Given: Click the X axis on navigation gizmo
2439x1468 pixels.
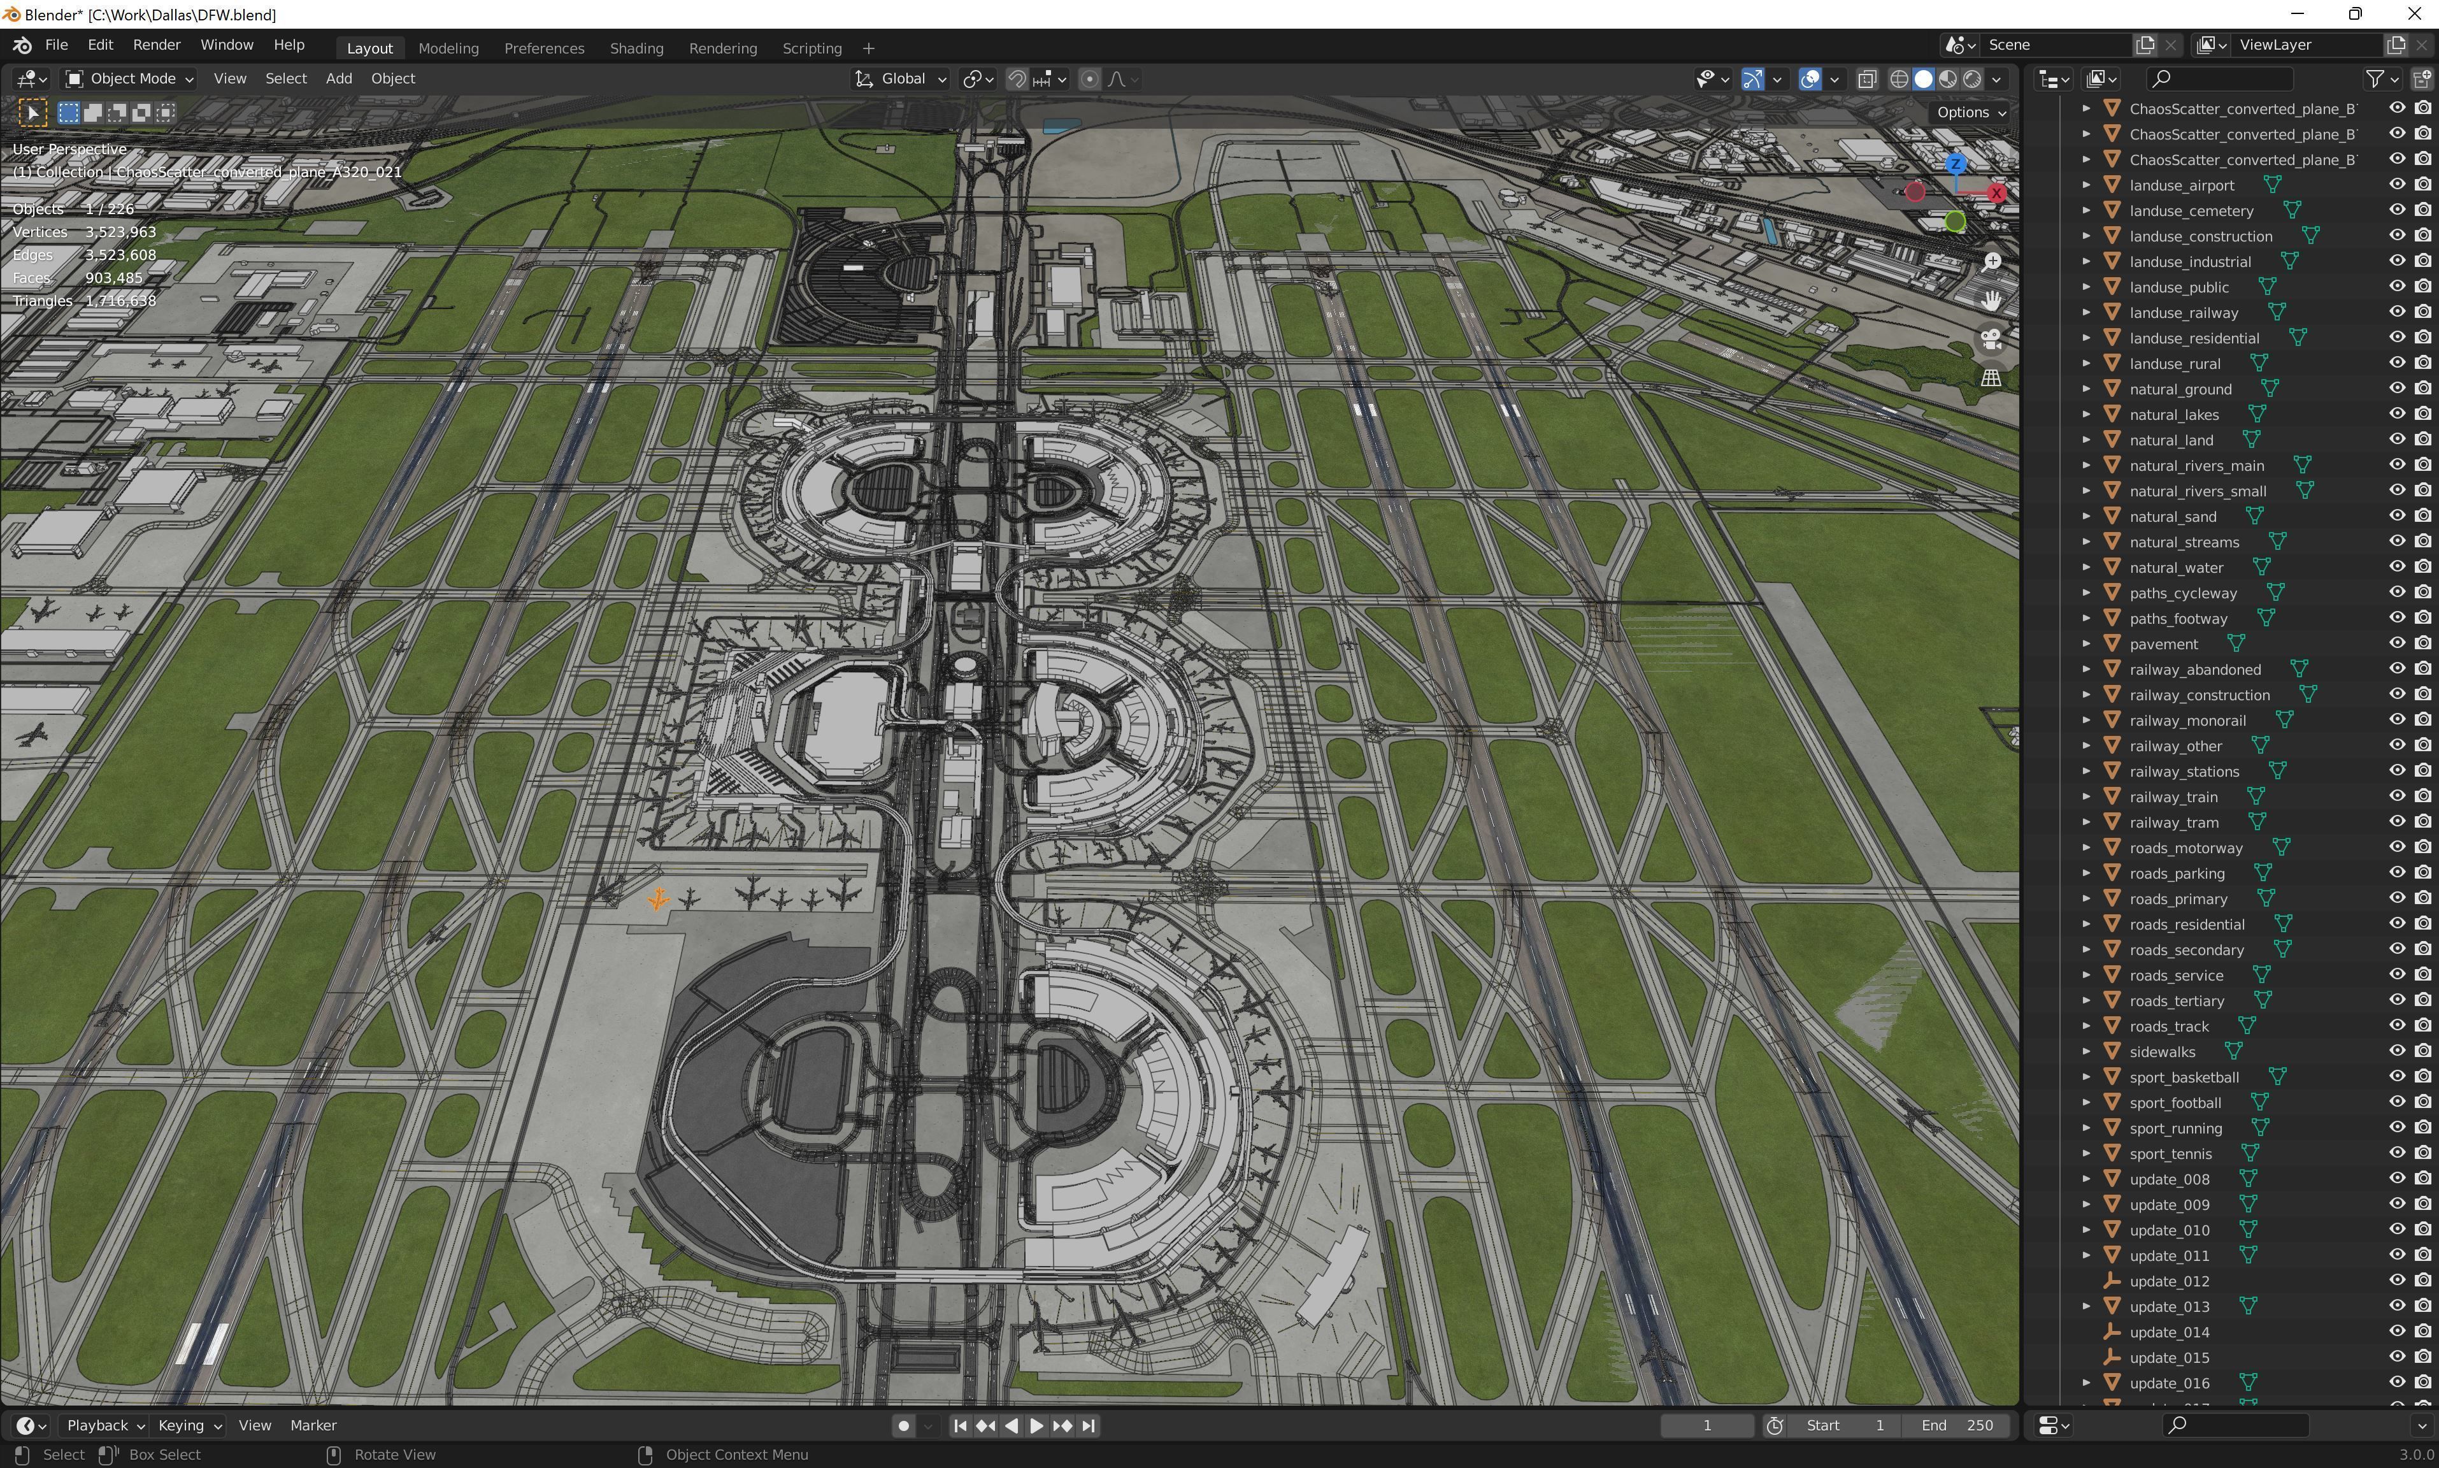Looking at the screenshot, I should pyautogui.click(x=1997, y=193).
